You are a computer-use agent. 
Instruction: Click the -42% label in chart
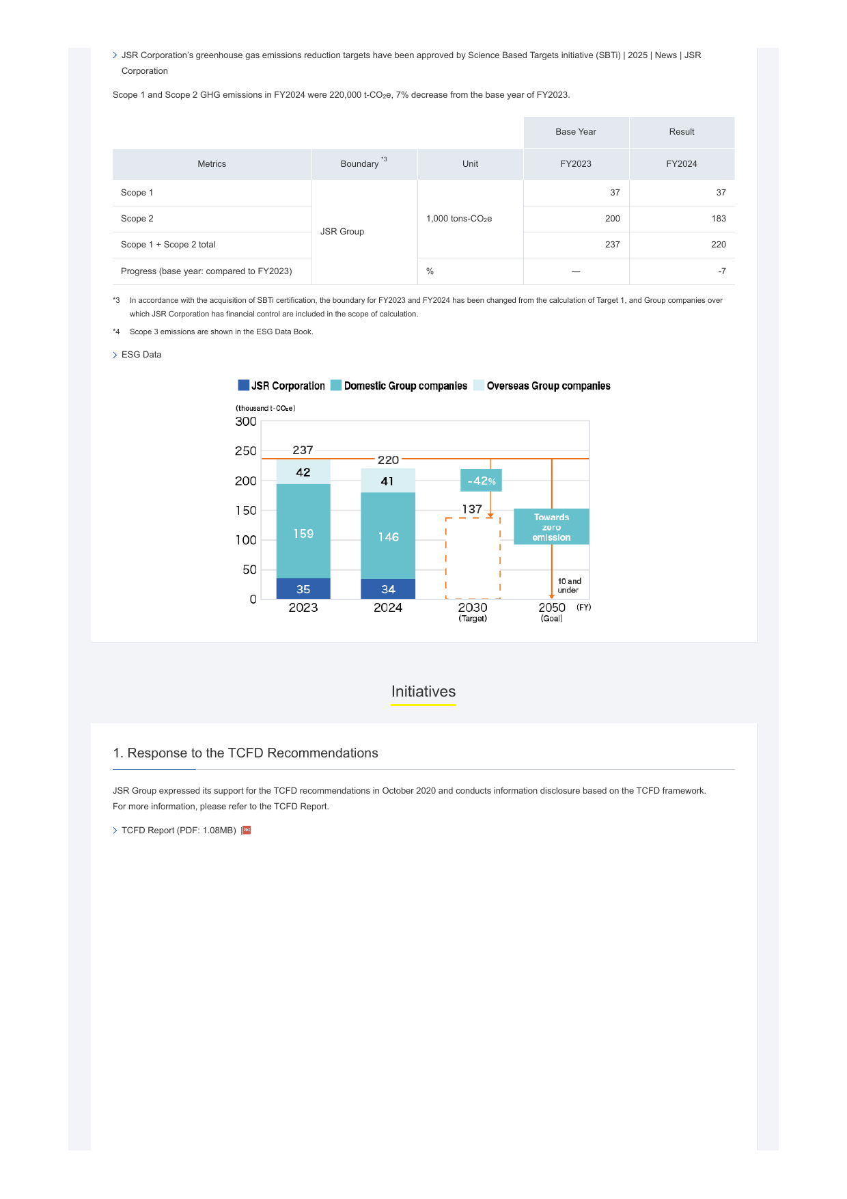click(482, 481)
